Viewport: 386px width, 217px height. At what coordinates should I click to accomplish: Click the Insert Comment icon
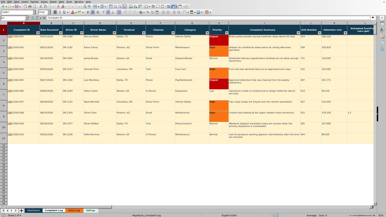pyautogui.click(x=158, y=6)
